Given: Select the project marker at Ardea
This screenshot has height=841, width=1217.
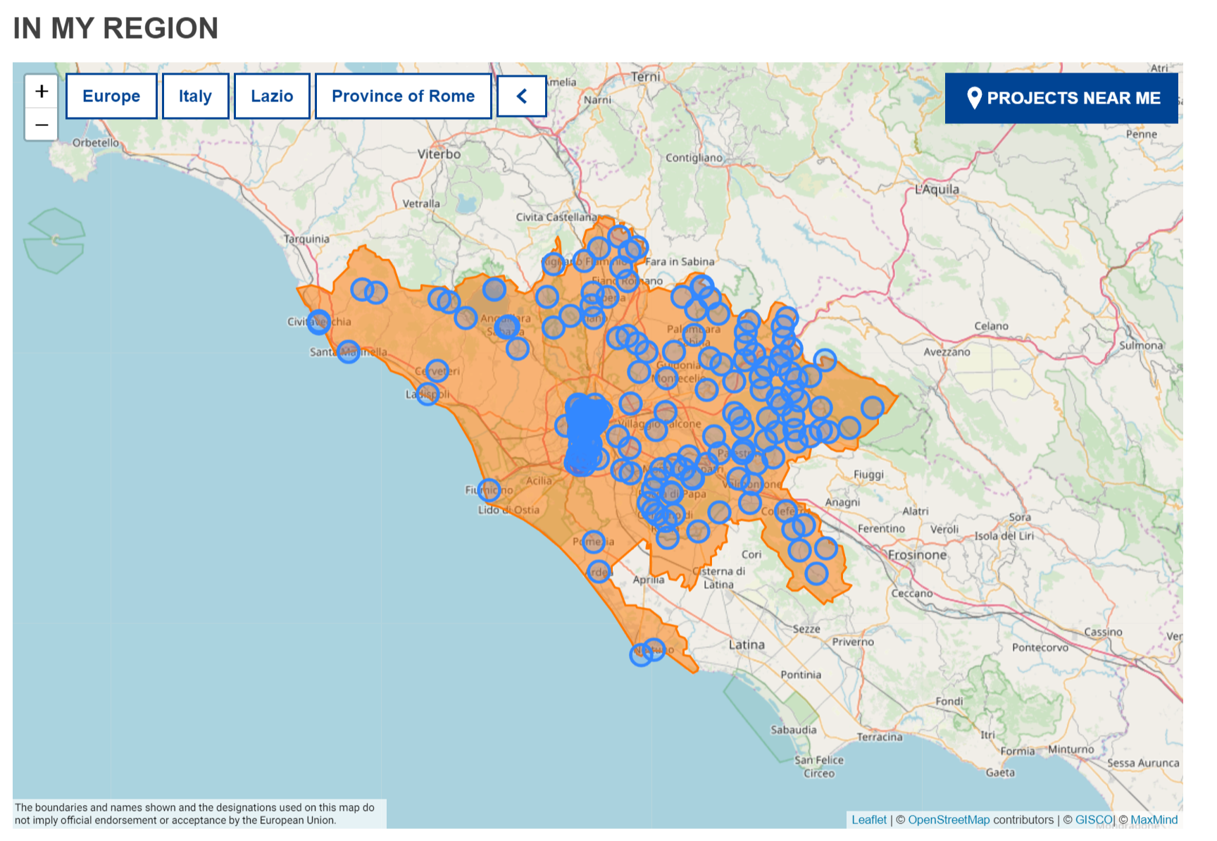Looking at the screenshot, I should [x=599, y=572].
